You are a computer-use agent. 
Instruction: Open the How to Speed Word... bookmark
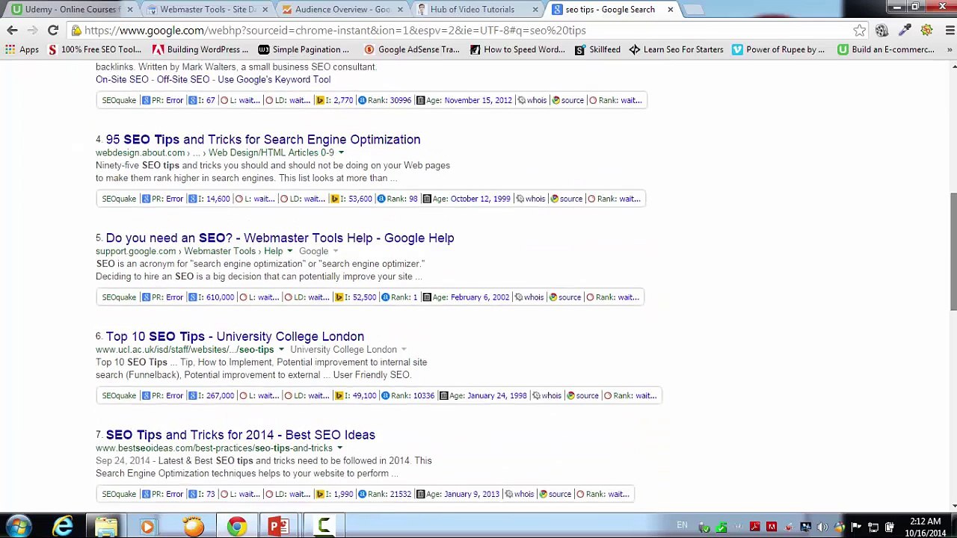coord(517,49)
